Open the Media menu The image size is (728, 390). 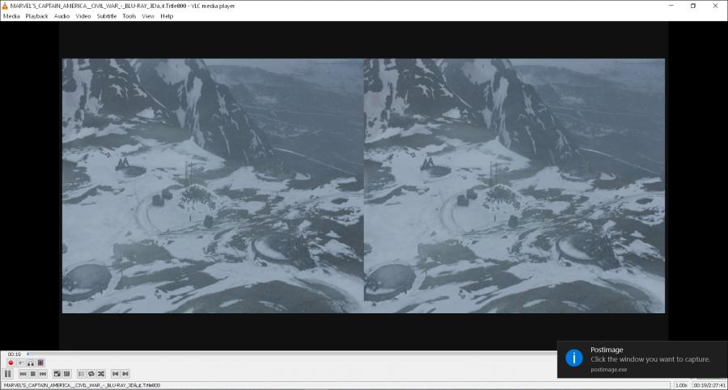pyautogui.click(x=11, y=16)
